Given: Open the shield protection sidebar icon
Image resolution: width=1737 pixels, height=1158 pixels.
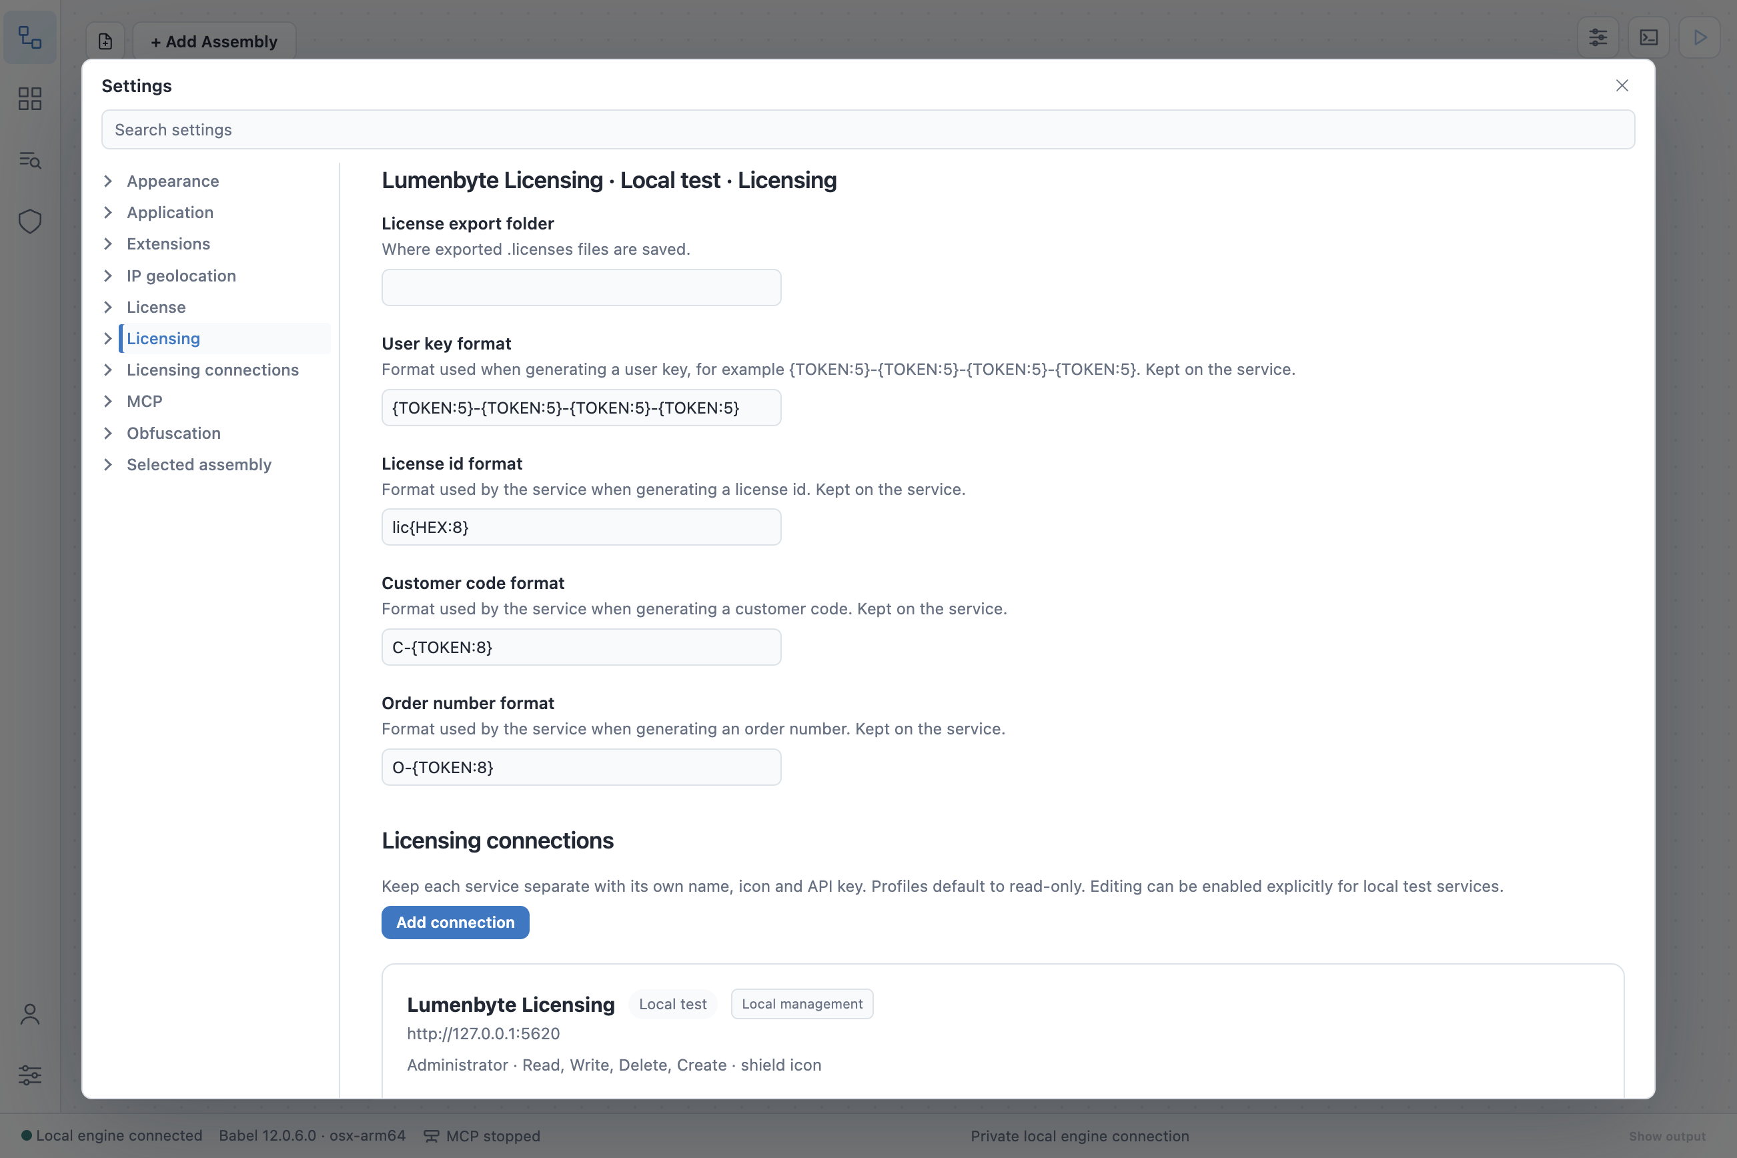Looking at the screenshot, I should click(x=29, y=221).
